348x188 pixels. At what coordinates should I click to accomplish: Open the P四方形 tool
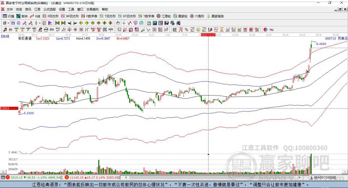(x=51, y=16)
